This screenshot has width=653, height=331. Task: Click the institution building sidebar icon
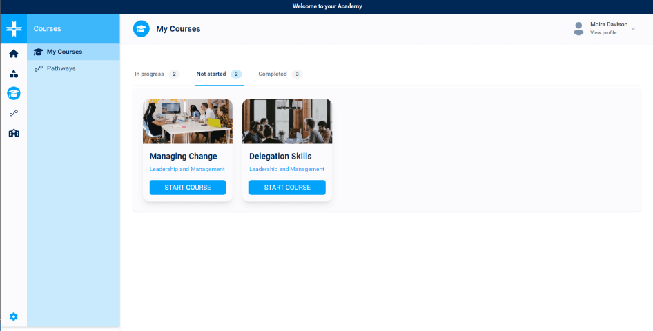click(14, 133)
